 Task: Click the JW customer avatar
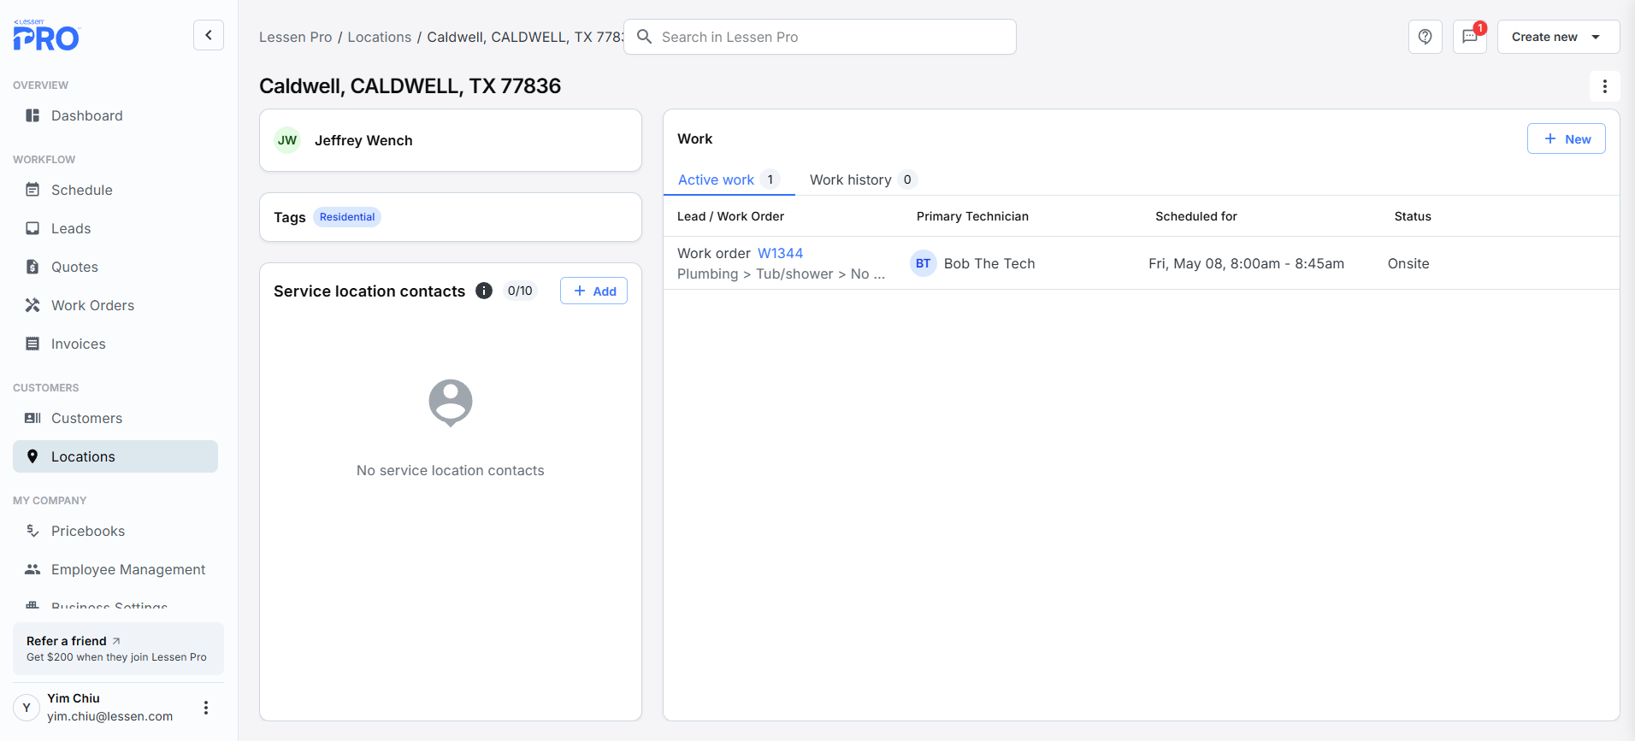click(x=287, y=140)
